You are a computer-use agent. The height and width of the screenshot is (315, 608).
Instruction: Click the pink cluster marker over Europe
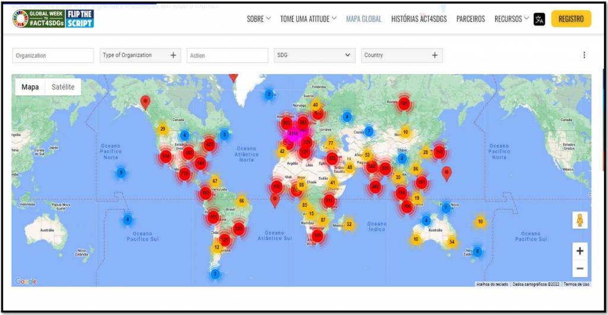[x=293, y=134]
